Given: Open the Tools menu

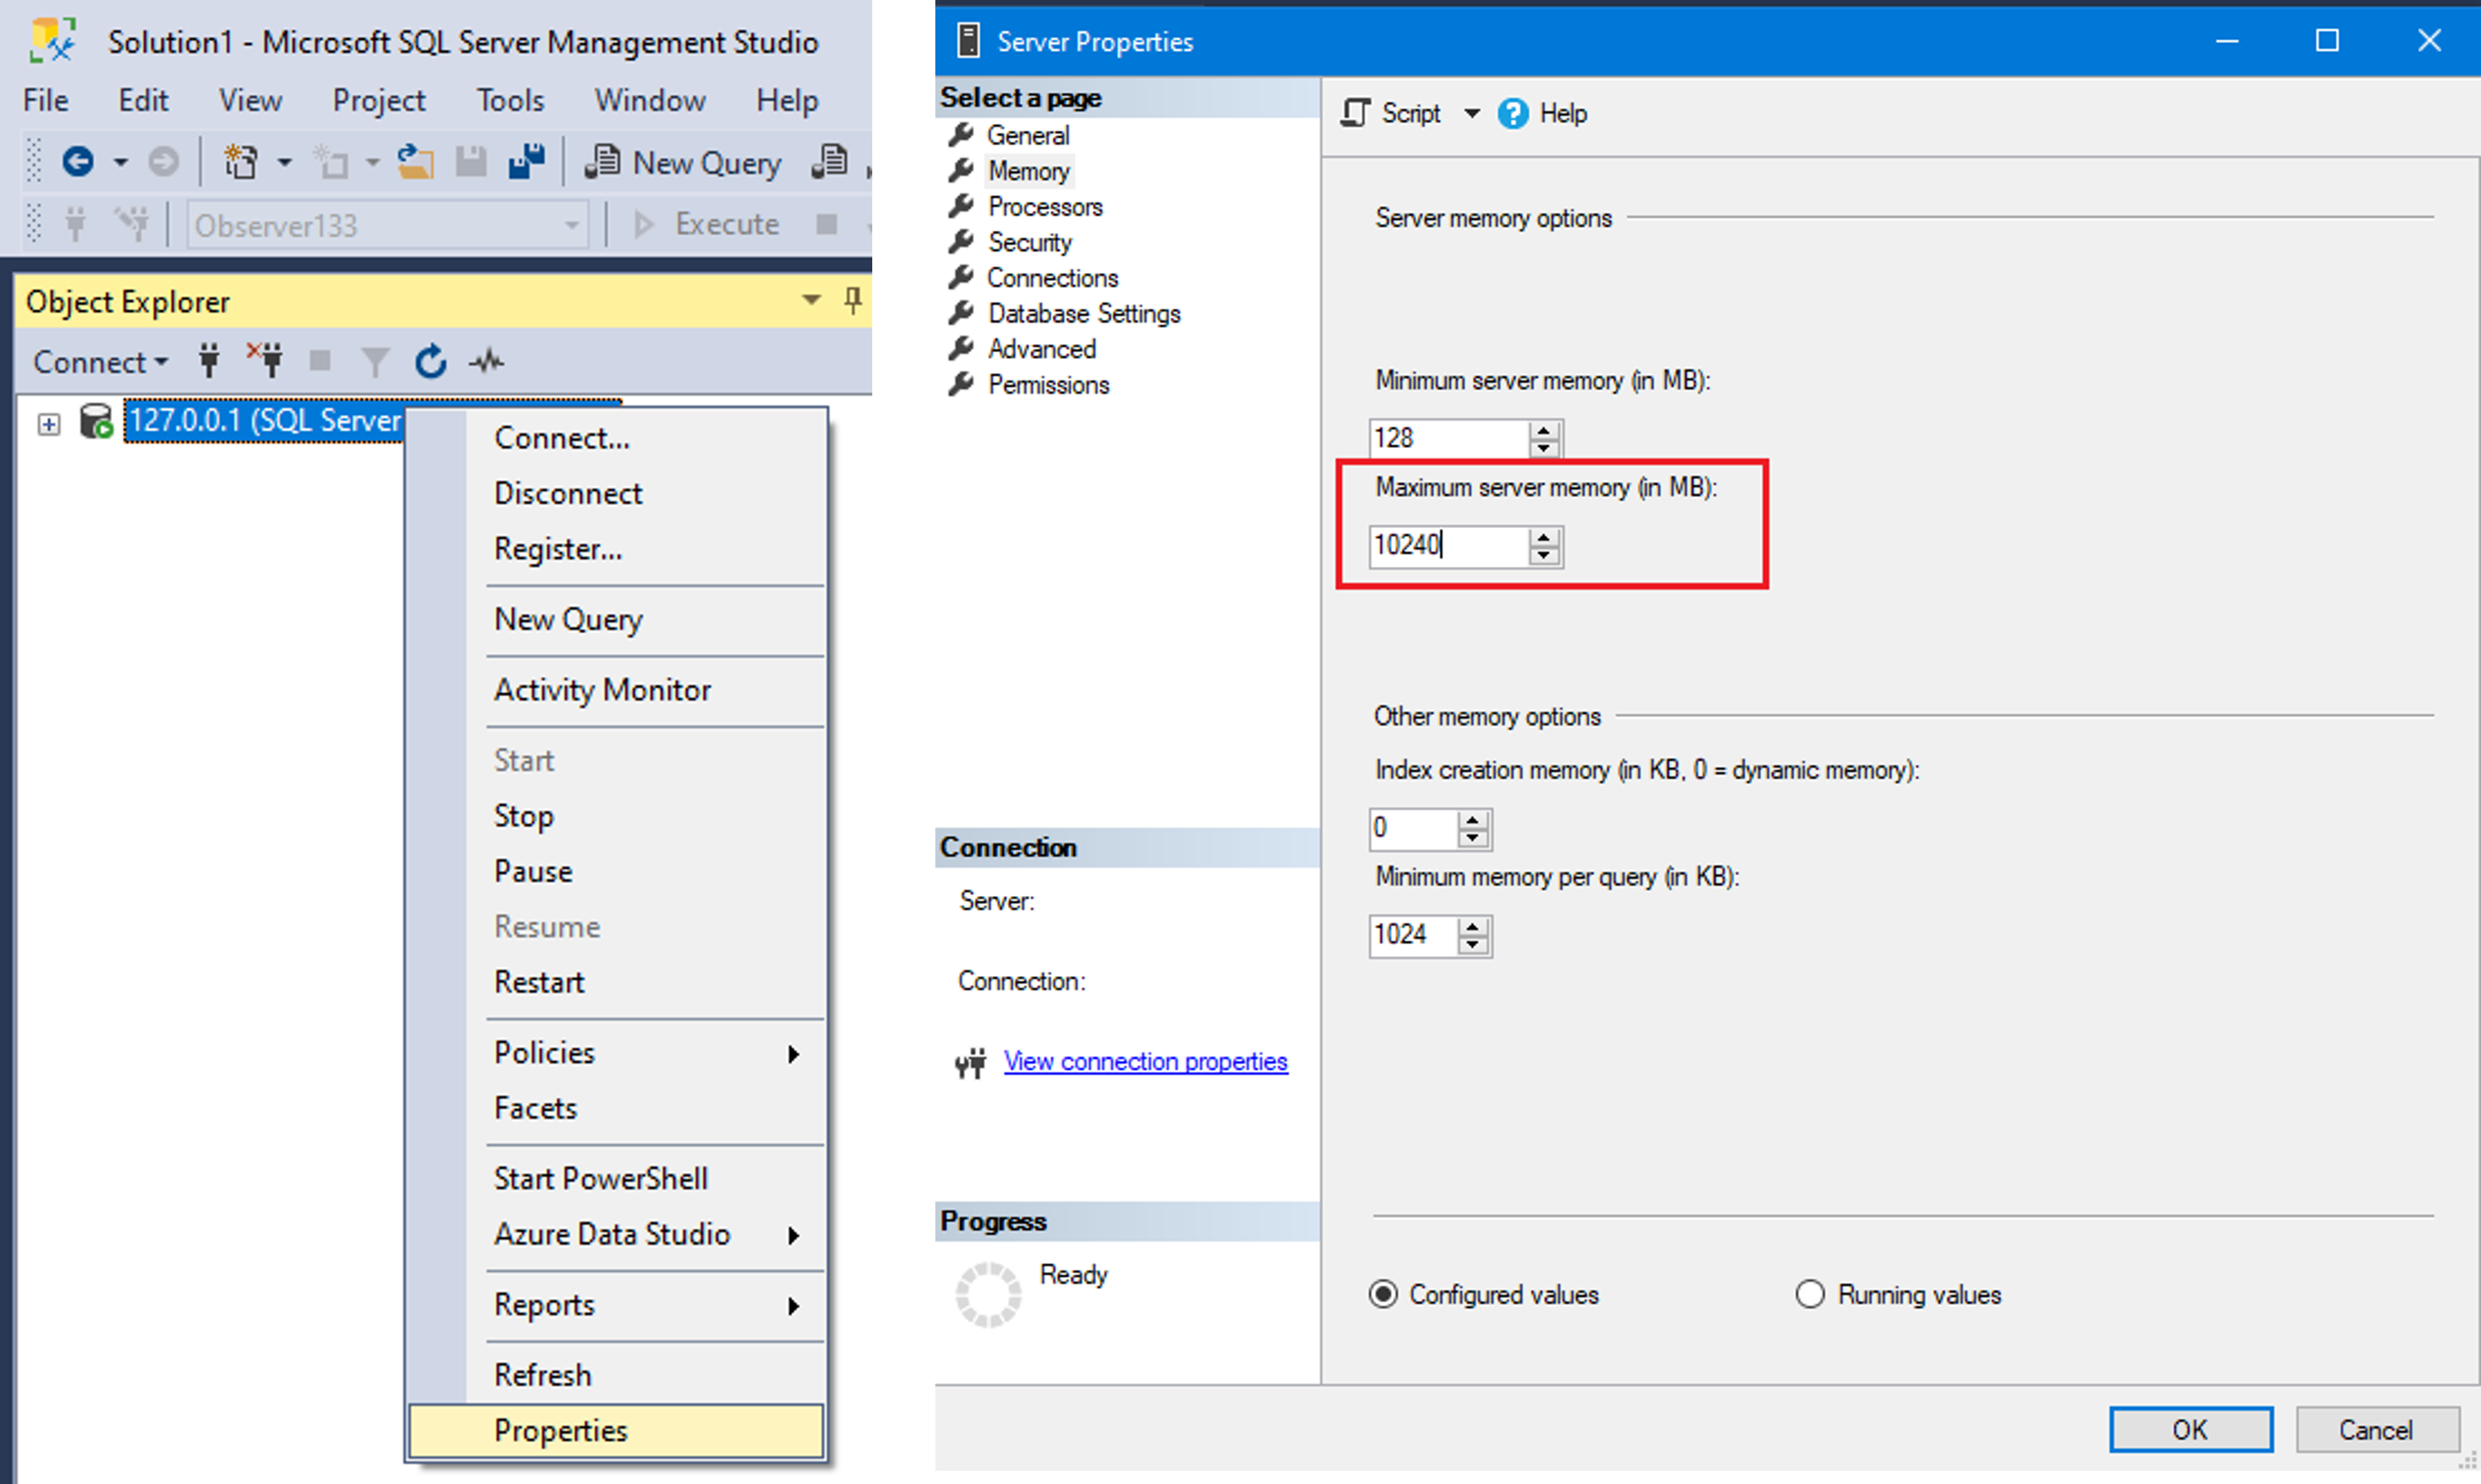Looking at the screenshot, I should click(x=510, y=100).
